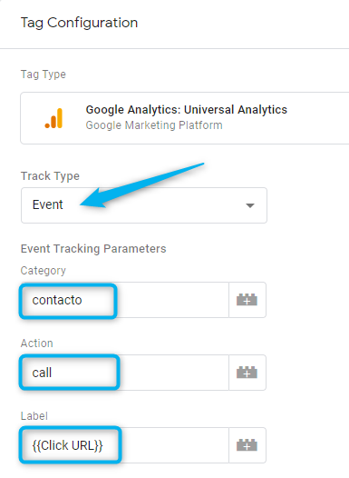Click Google Analytics: Universal Analytics tag title
Image resolution: width=349 pixels, height=478 pixels.
coord(187,110)
